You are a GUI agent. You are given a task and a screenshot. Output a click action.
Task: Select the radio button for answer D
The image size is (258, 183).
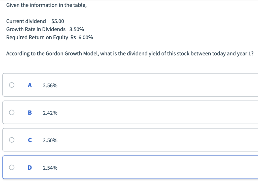(x=12, y=167)
